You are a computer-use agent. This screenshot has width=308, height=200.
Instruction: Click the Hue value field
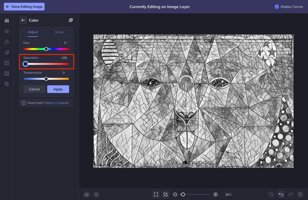(x=64, y=43)
